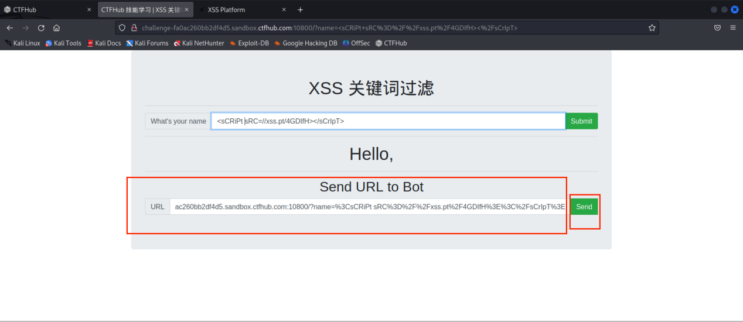
Task: Submit the name form
Action: point(581,121)
